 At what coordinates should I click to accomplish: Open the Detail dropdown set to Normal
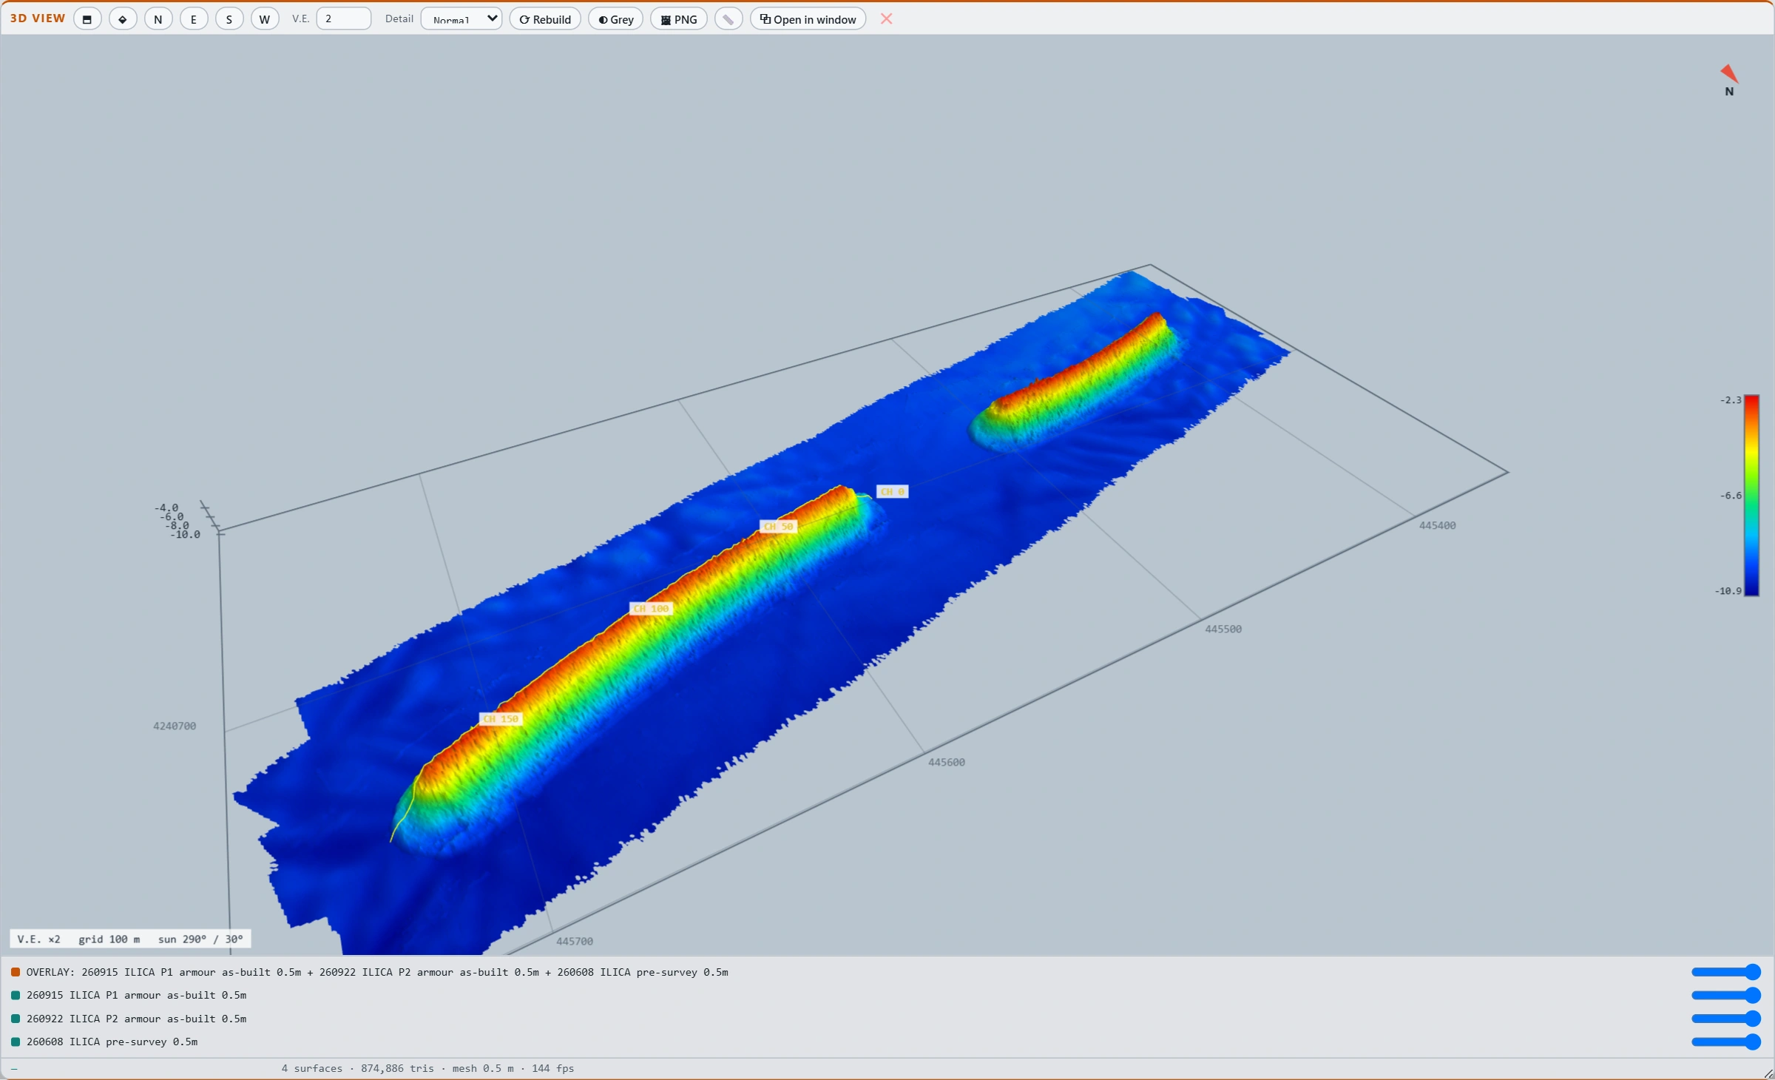click(x=461, y=19)
